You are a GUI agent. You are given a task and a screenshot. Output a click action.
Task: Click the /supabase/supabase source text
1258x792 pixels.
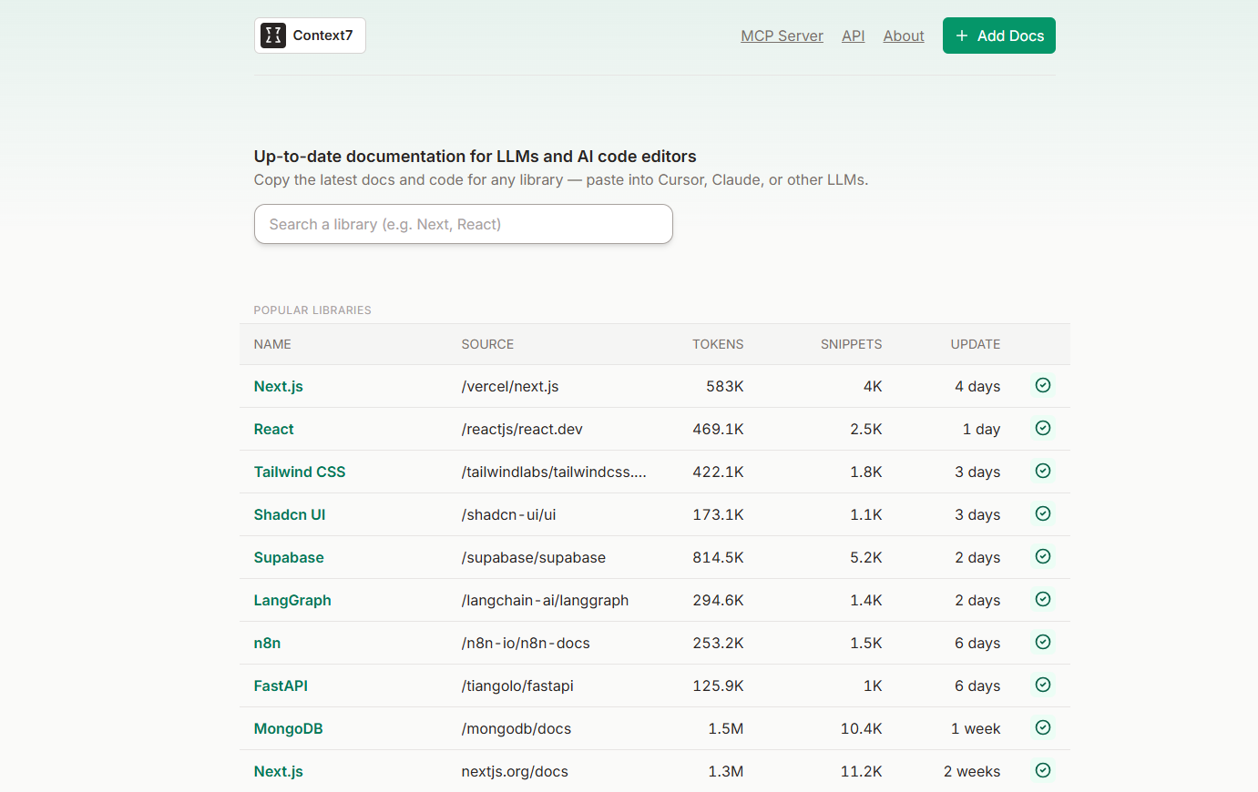coord(533,557)
